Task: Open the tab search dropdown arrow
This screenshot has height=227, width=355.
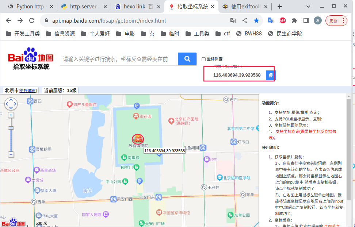Action: coord(308,7)
